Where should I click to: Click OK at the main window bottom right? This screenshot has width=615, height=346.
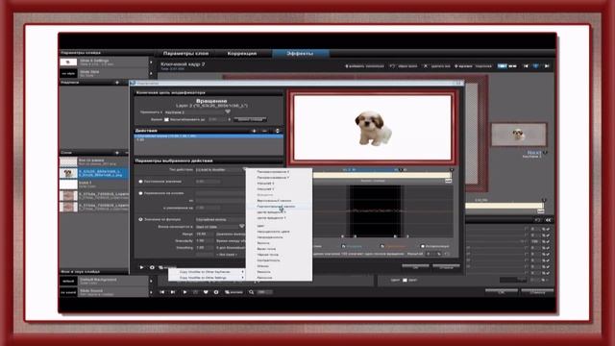502,292
